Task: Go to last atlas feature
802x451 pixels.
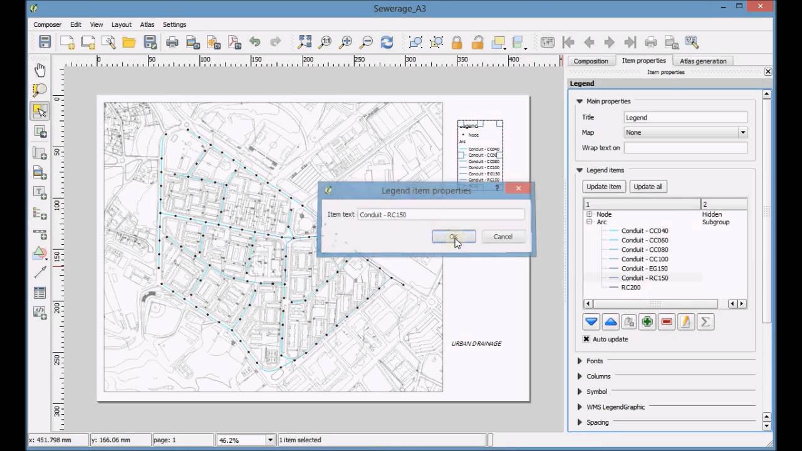Action: coord(630,42)
